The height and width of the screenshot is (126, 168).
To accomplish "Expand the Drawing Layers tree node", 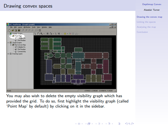I will pos(8,54).
